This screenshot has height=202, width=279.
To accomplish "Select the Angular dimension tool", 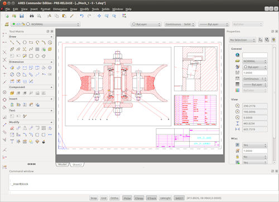I will [25, 75].
